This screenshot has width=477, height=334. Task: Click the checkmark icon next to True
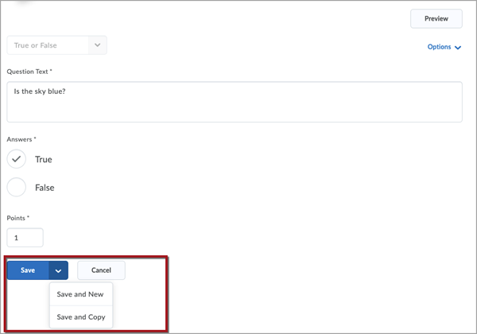coord(17,159)
